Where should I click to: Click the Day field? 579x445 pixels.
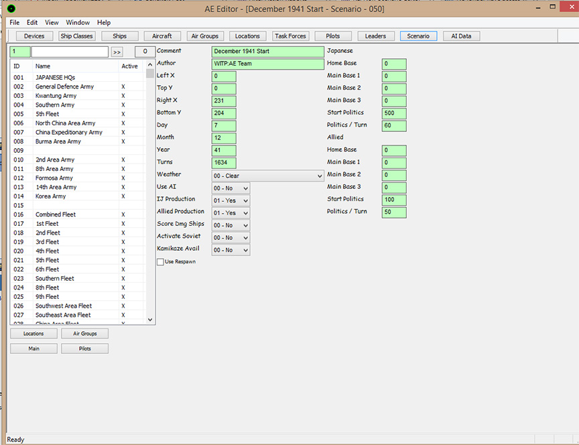click(x=224, y=125)
